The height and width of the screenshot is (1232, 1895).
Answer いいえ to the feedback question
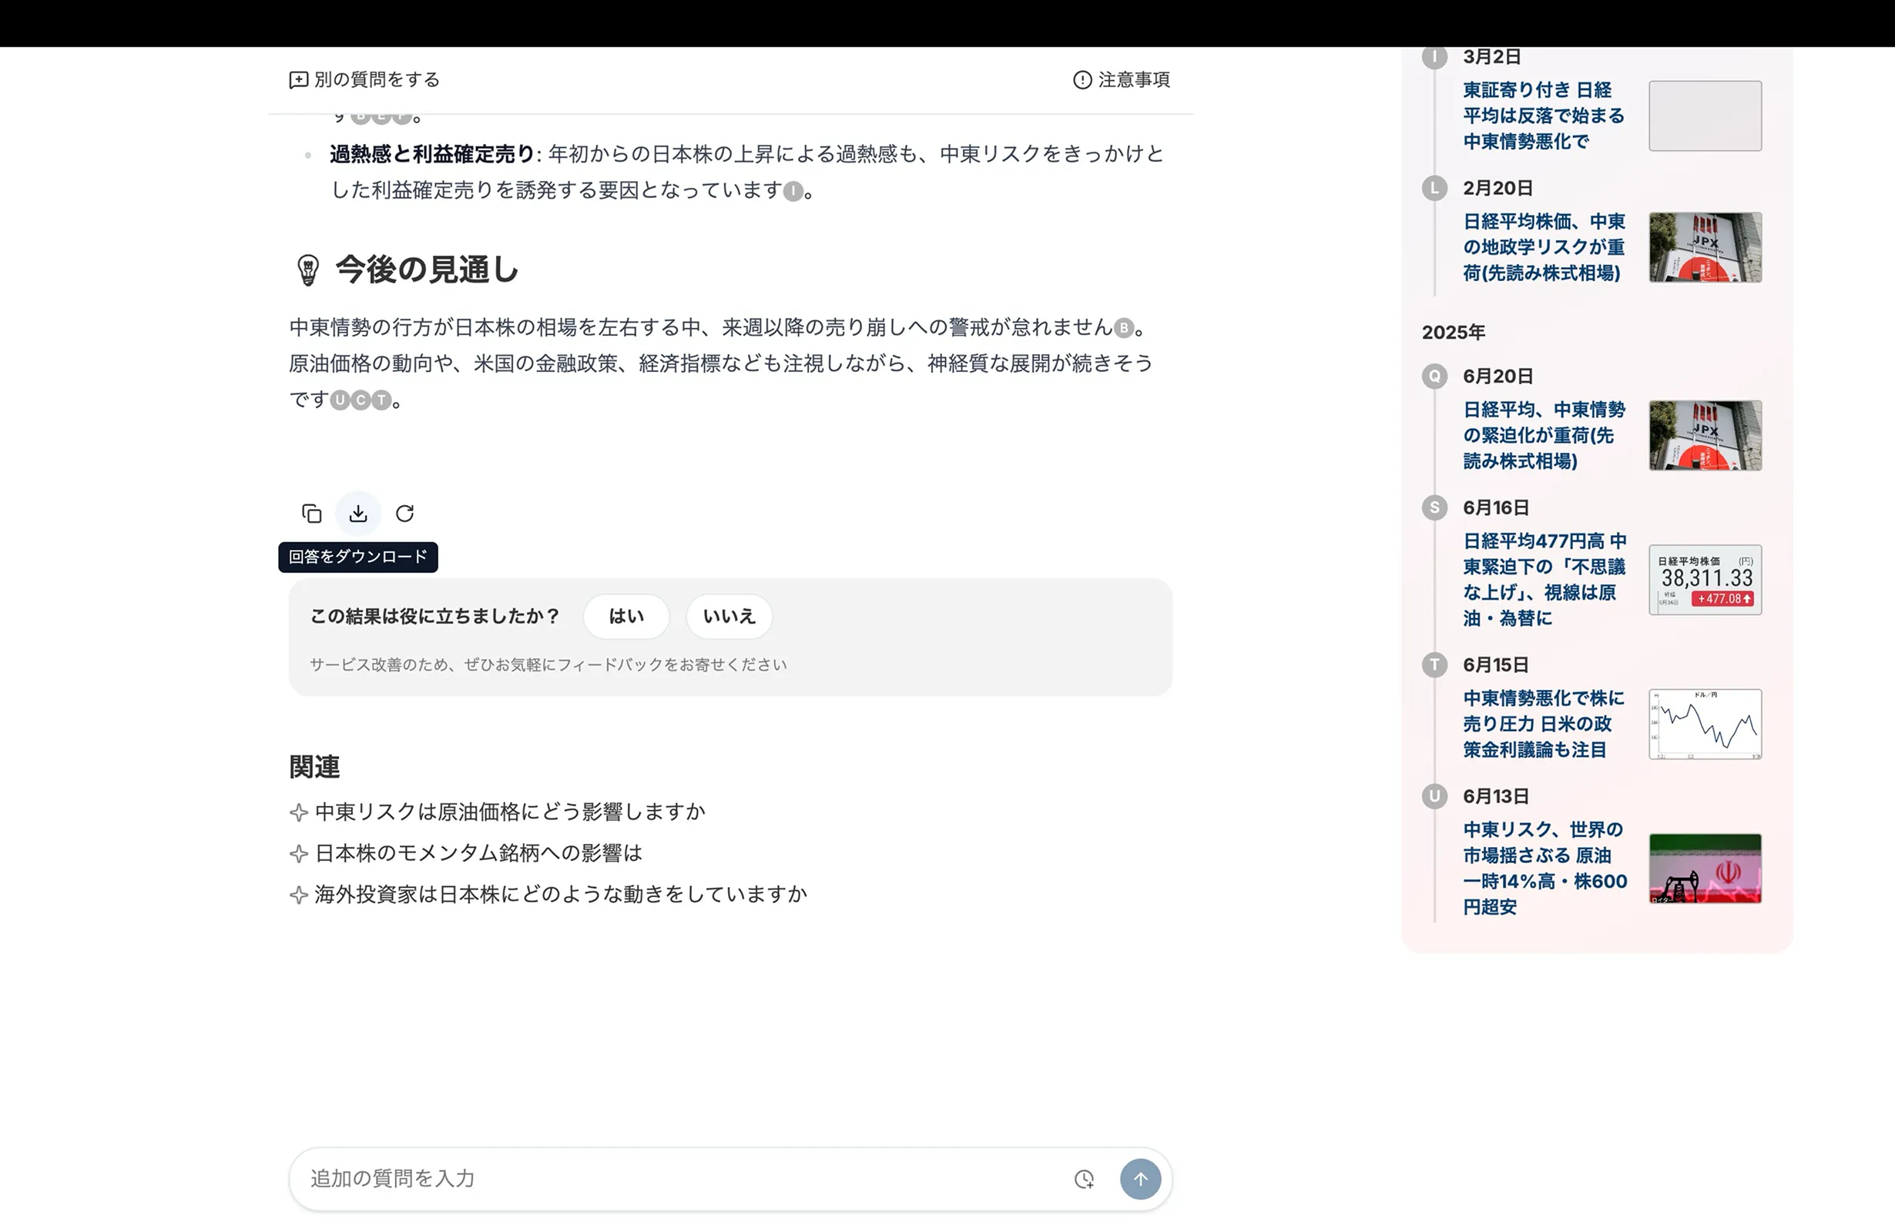click(x=729, y=616)
